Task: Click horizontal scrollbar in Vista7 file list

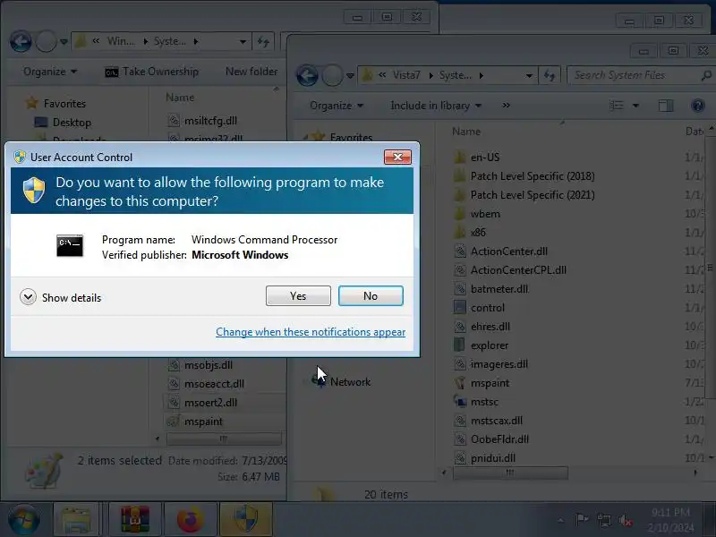Action: [510, 473]
